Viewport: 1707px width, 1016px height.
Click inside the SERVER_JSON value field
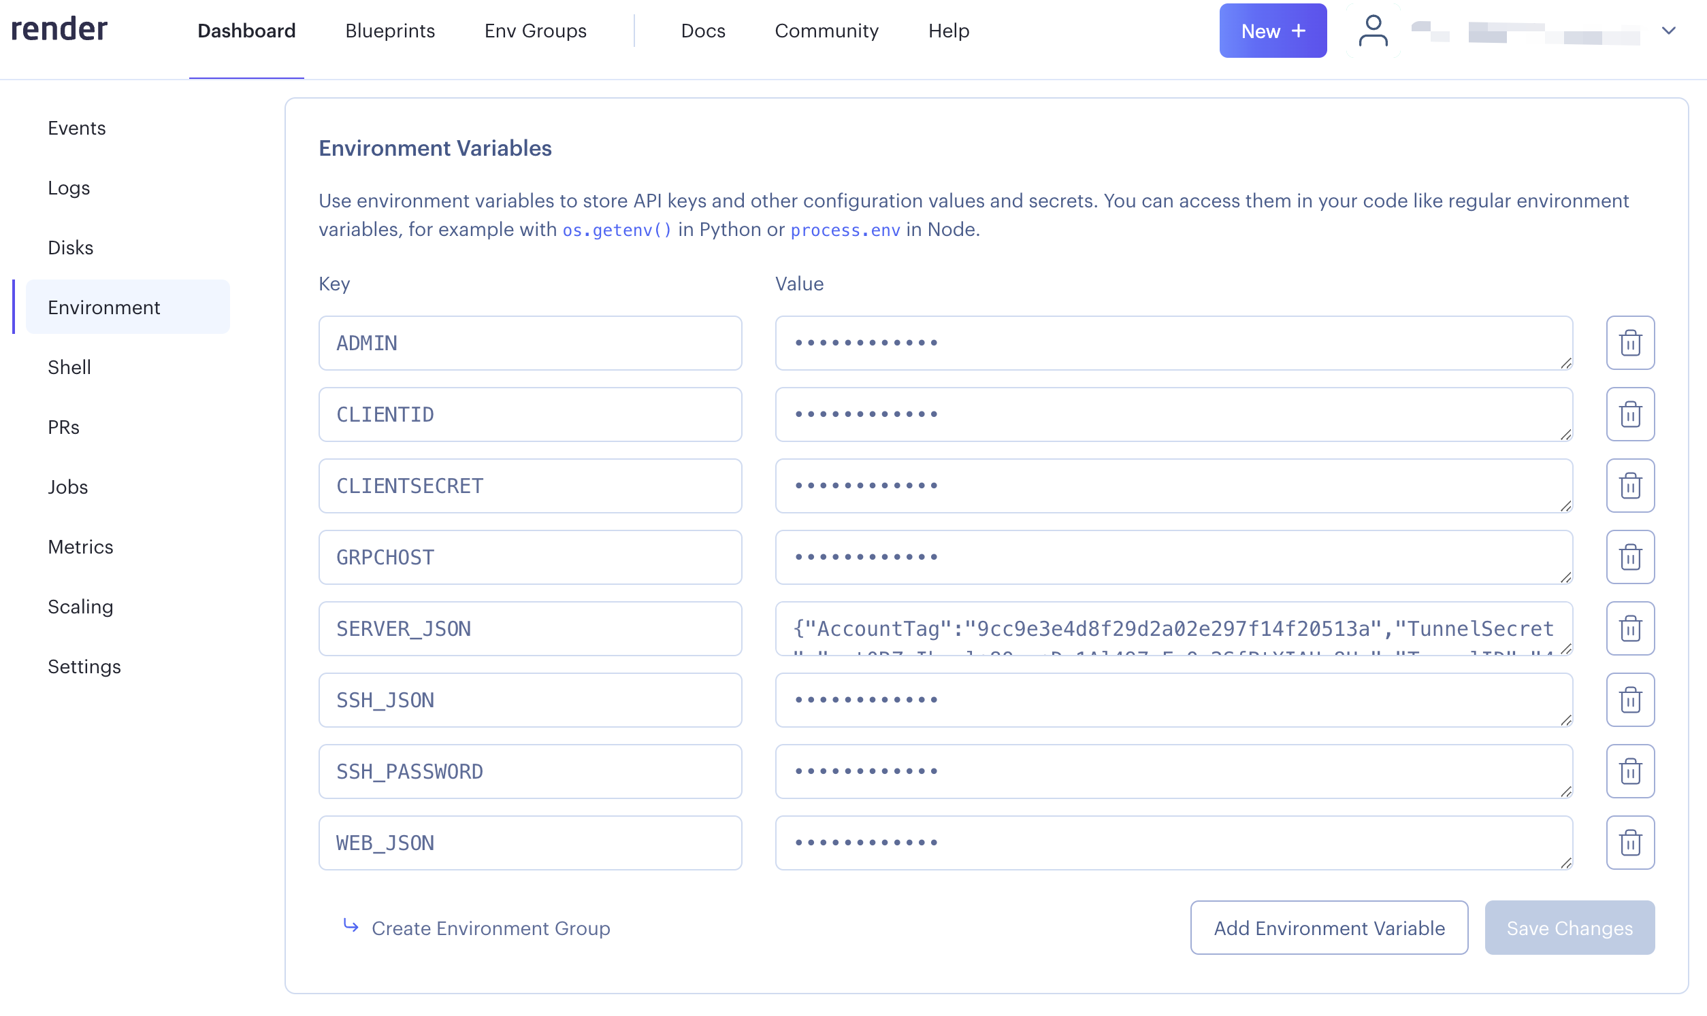pyautogui.click(x=1173, y=628)
